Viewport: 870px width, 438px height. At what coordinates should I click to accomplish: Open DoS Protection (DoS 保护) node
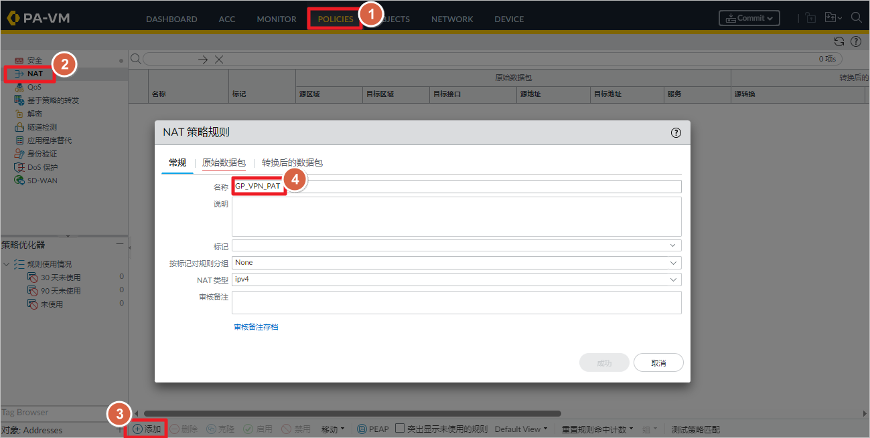point(42,167)
